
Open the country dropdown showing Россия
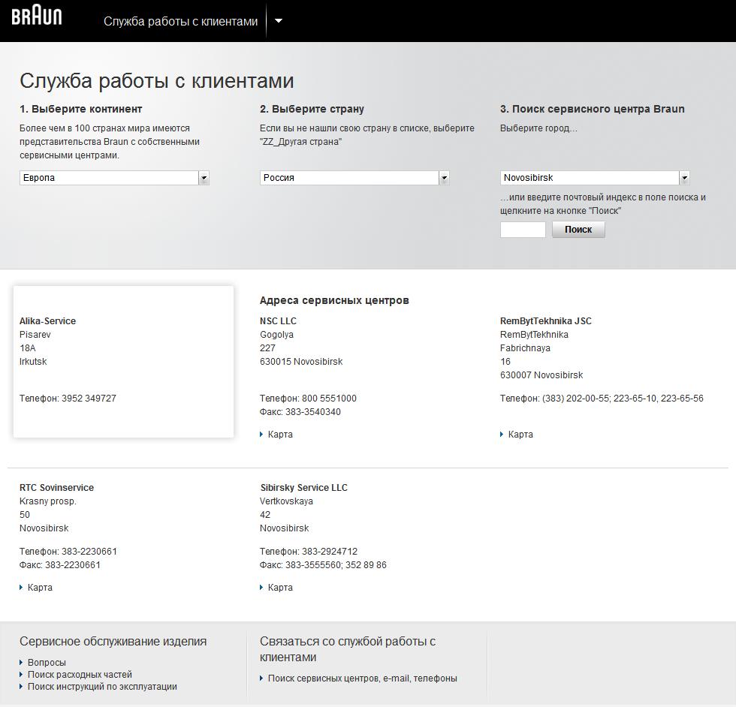[x=354, y=178]
